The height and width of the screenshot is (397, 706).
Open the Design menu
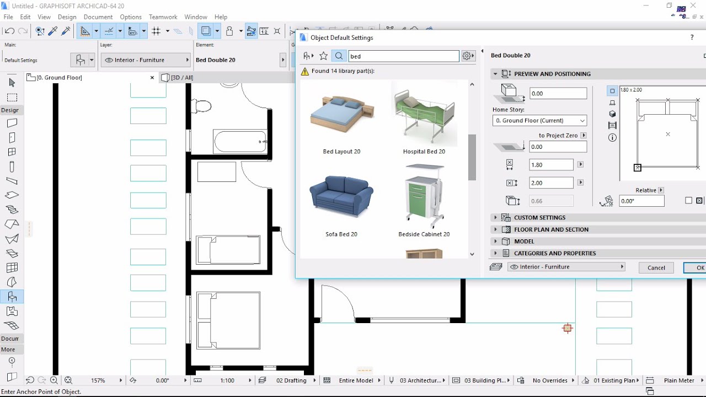(67, 17)
